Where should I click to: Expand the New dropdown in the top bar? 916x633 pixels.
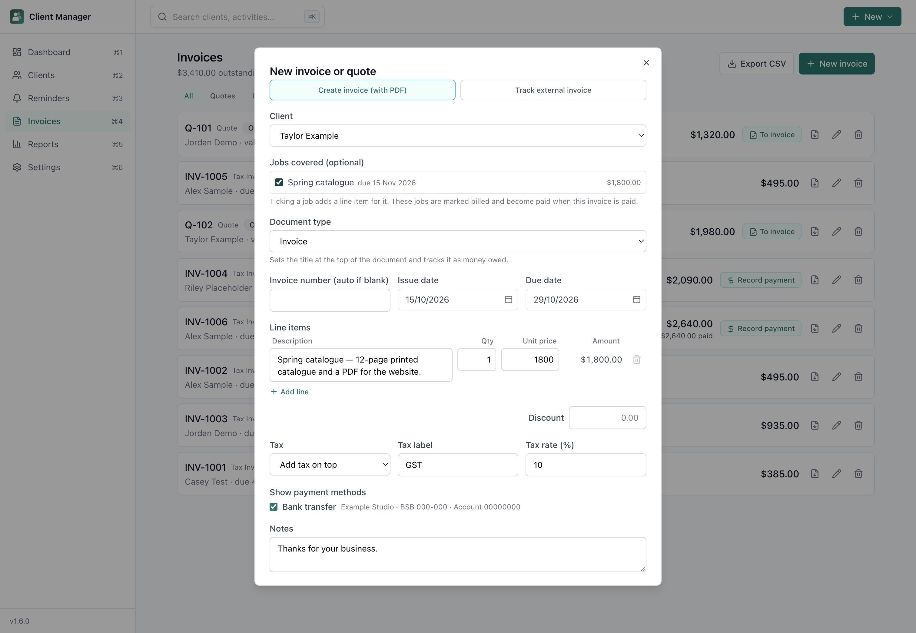click(872, 17)
